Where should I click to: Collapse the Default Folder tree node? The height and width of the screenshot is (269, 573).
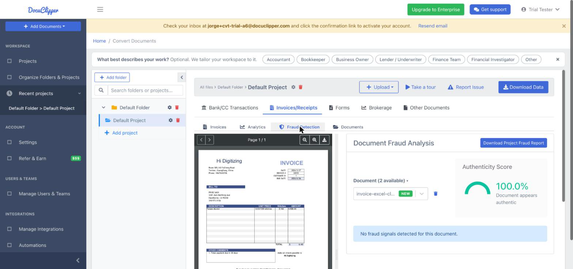(103, 108)
